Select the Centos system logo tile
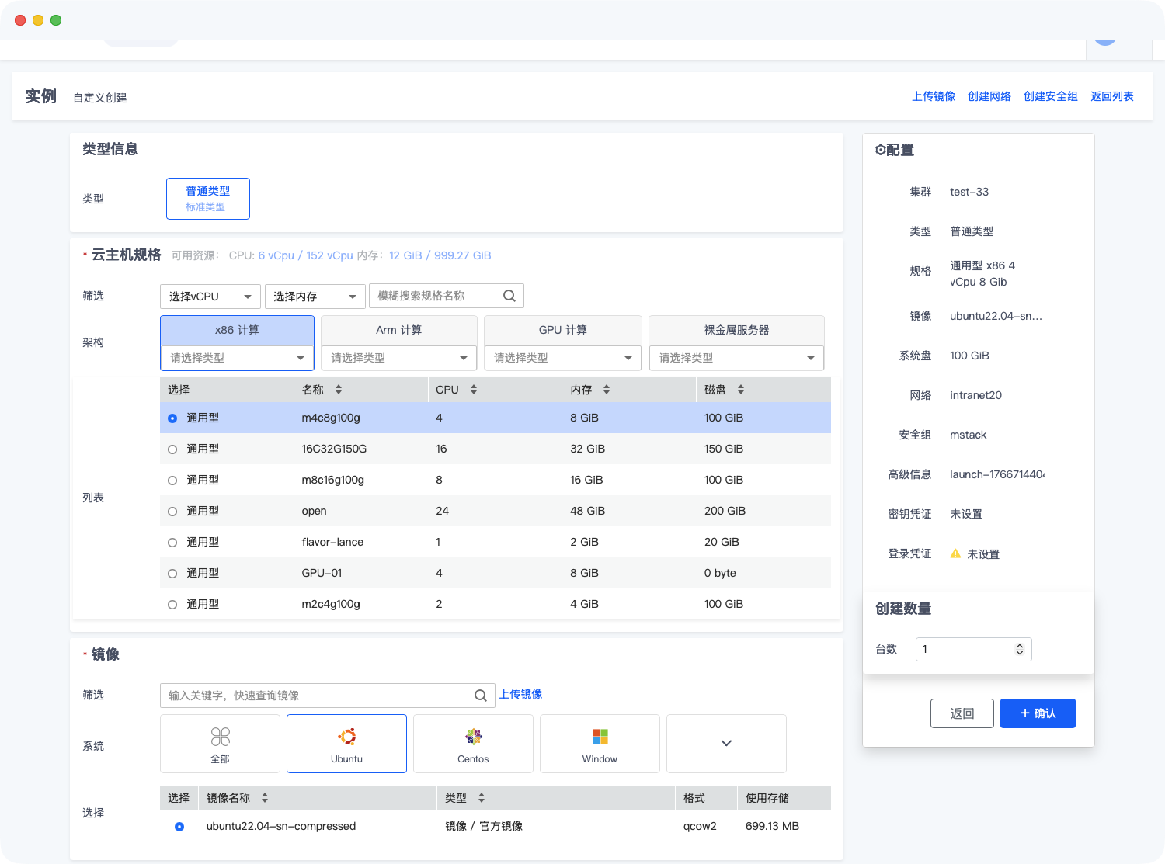 click(x=473, y=744)
